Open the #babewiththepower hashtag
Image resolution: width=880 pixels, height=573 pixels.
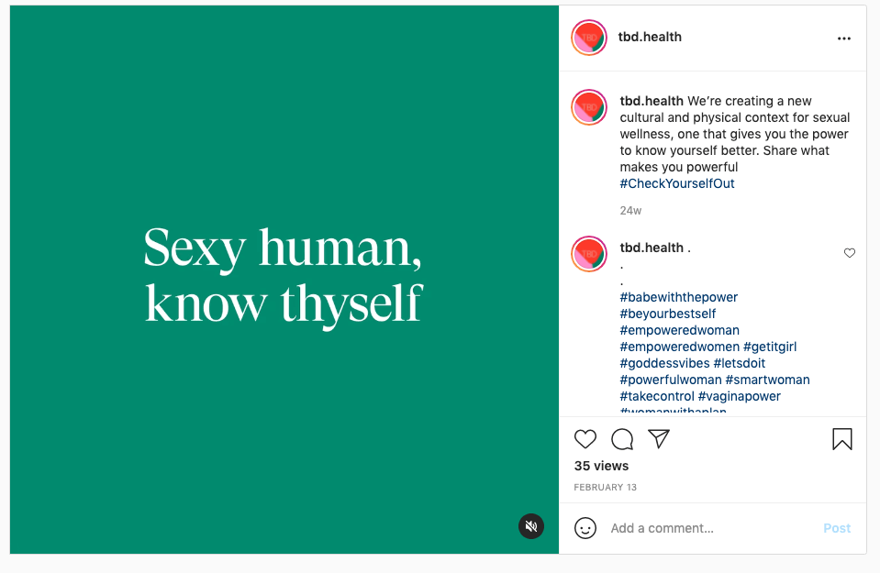pyautogui.click(x=678, y=297)
